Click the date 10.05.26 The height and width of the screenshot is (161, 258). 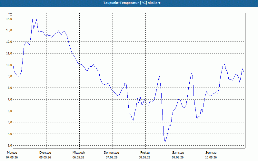pos(211,157)
